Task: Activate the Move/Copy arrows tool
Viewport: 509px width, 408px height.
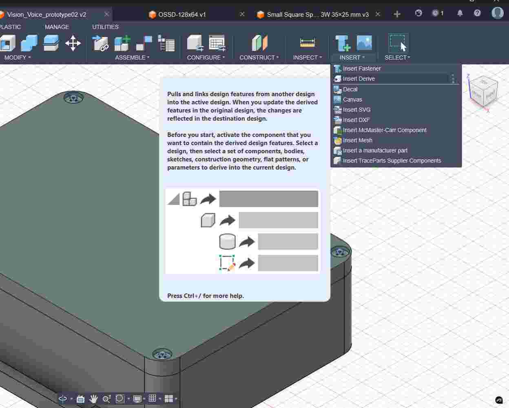Action: (73, 43)
